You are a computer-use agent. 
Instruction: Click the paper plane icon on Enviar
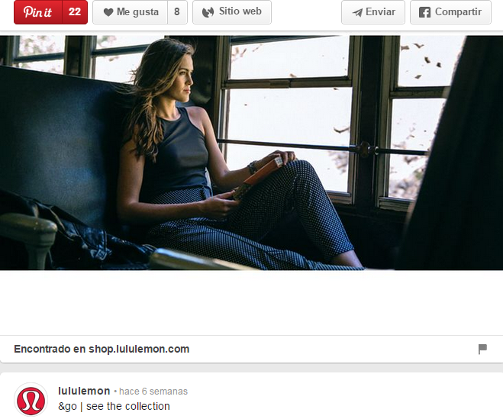click(357, 13)
